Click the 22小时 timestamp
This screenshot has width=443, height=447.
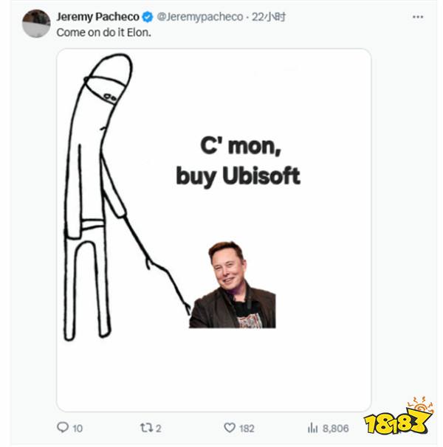(x=268, y=17)
